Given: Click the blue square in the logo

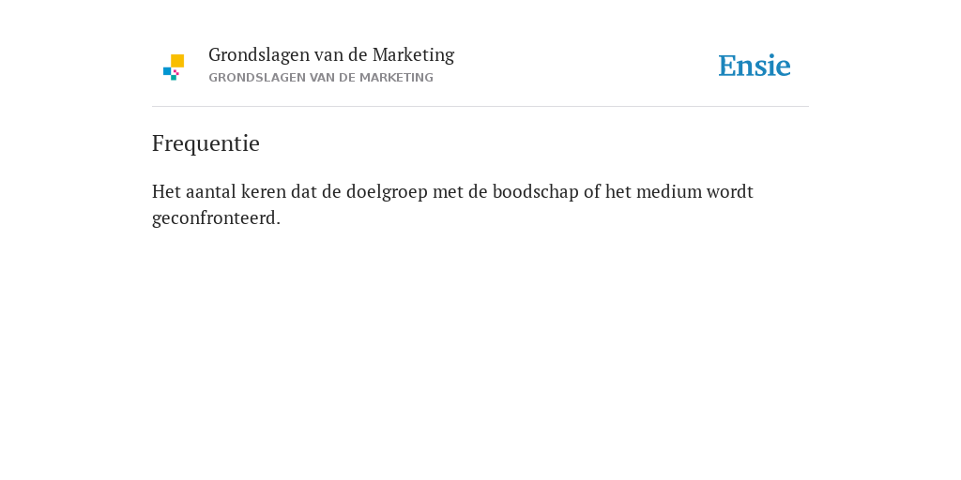Looking at the screenshot, I should pyautogui.click(x=167, y=71).
